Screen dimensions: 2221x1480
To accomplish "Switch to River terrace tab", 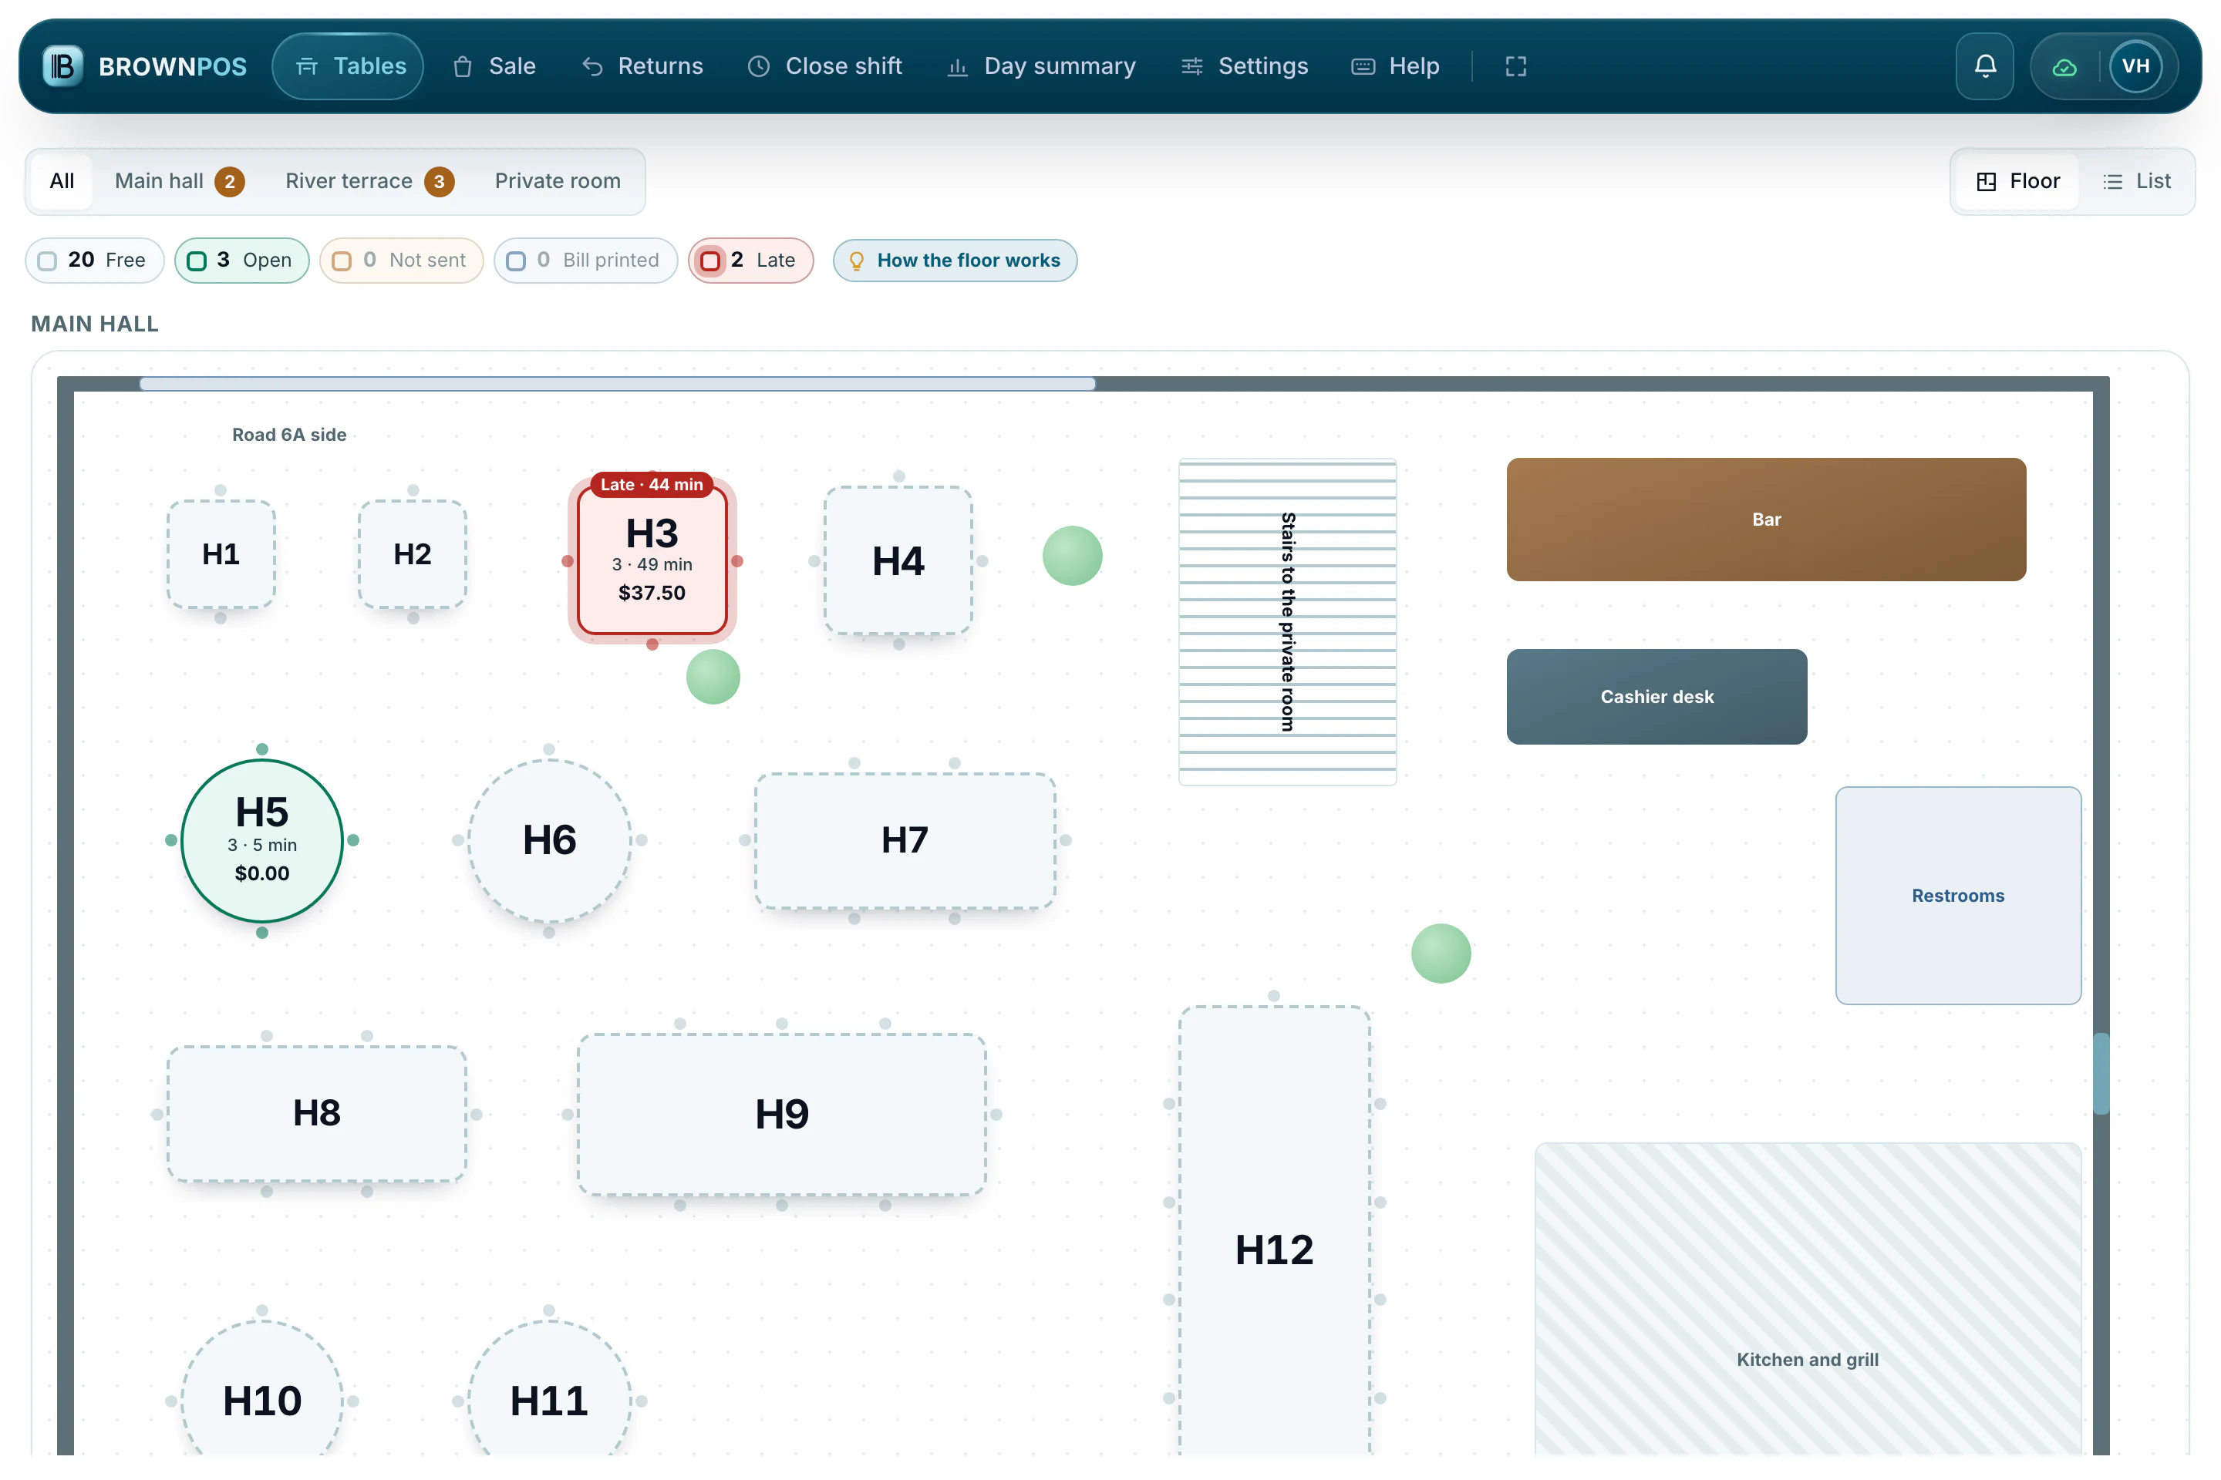I will tap(369, 181).
